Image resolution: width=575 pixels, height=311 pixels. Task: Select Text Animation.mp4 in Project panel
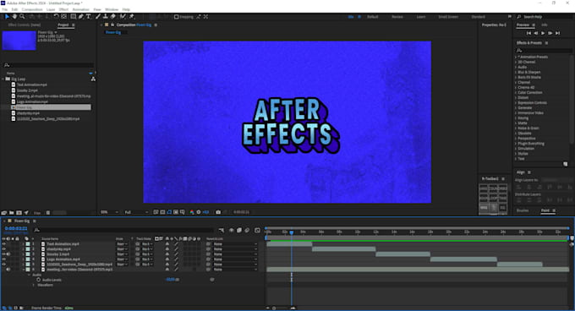(32, 85)
